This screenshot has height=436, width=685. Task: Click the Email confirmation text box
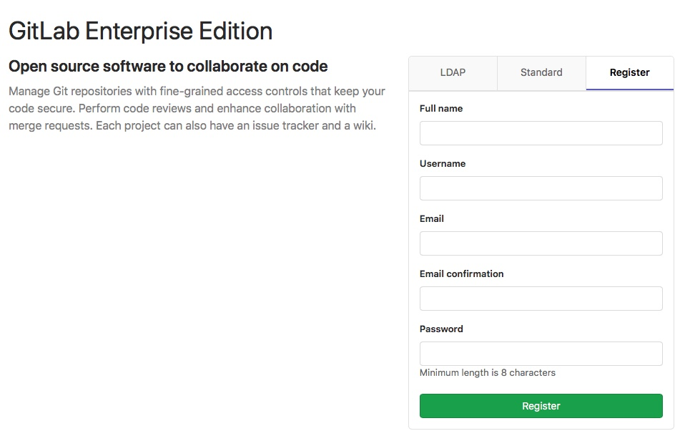coord(541,299)
